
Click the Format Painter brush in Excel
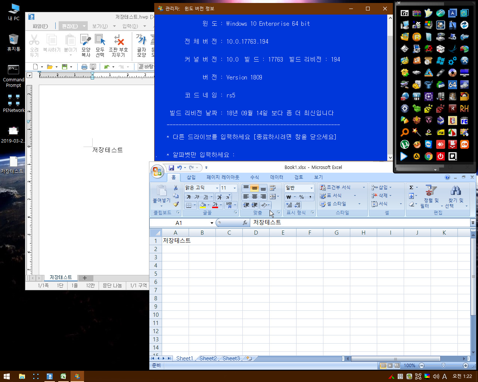176,204
